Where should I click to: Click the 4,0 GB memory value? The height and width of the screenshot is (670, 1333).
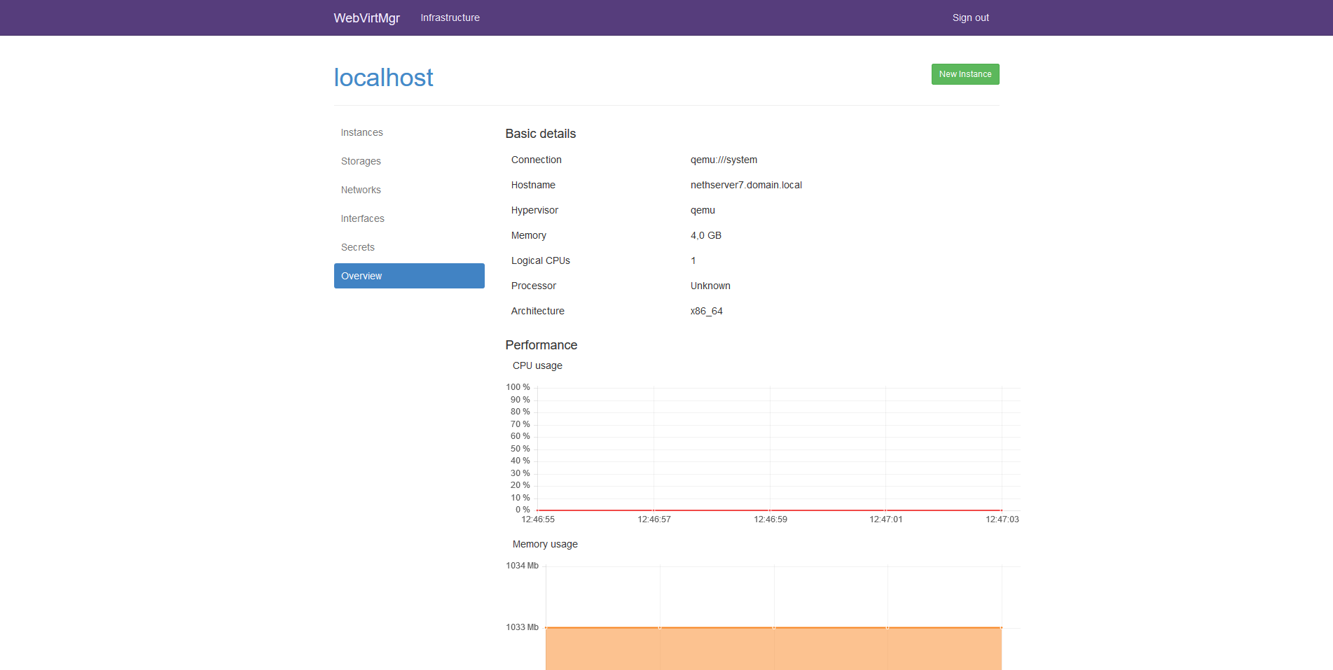(x=705, y=235)
